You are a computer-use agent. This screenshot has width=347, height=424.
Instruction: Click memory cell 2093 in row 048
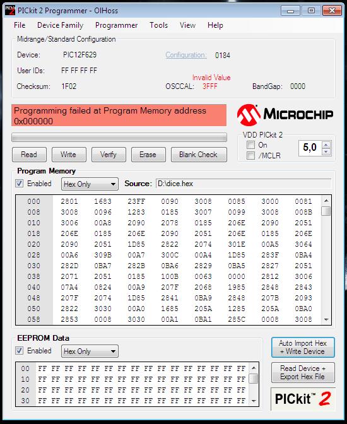[303, 298]
